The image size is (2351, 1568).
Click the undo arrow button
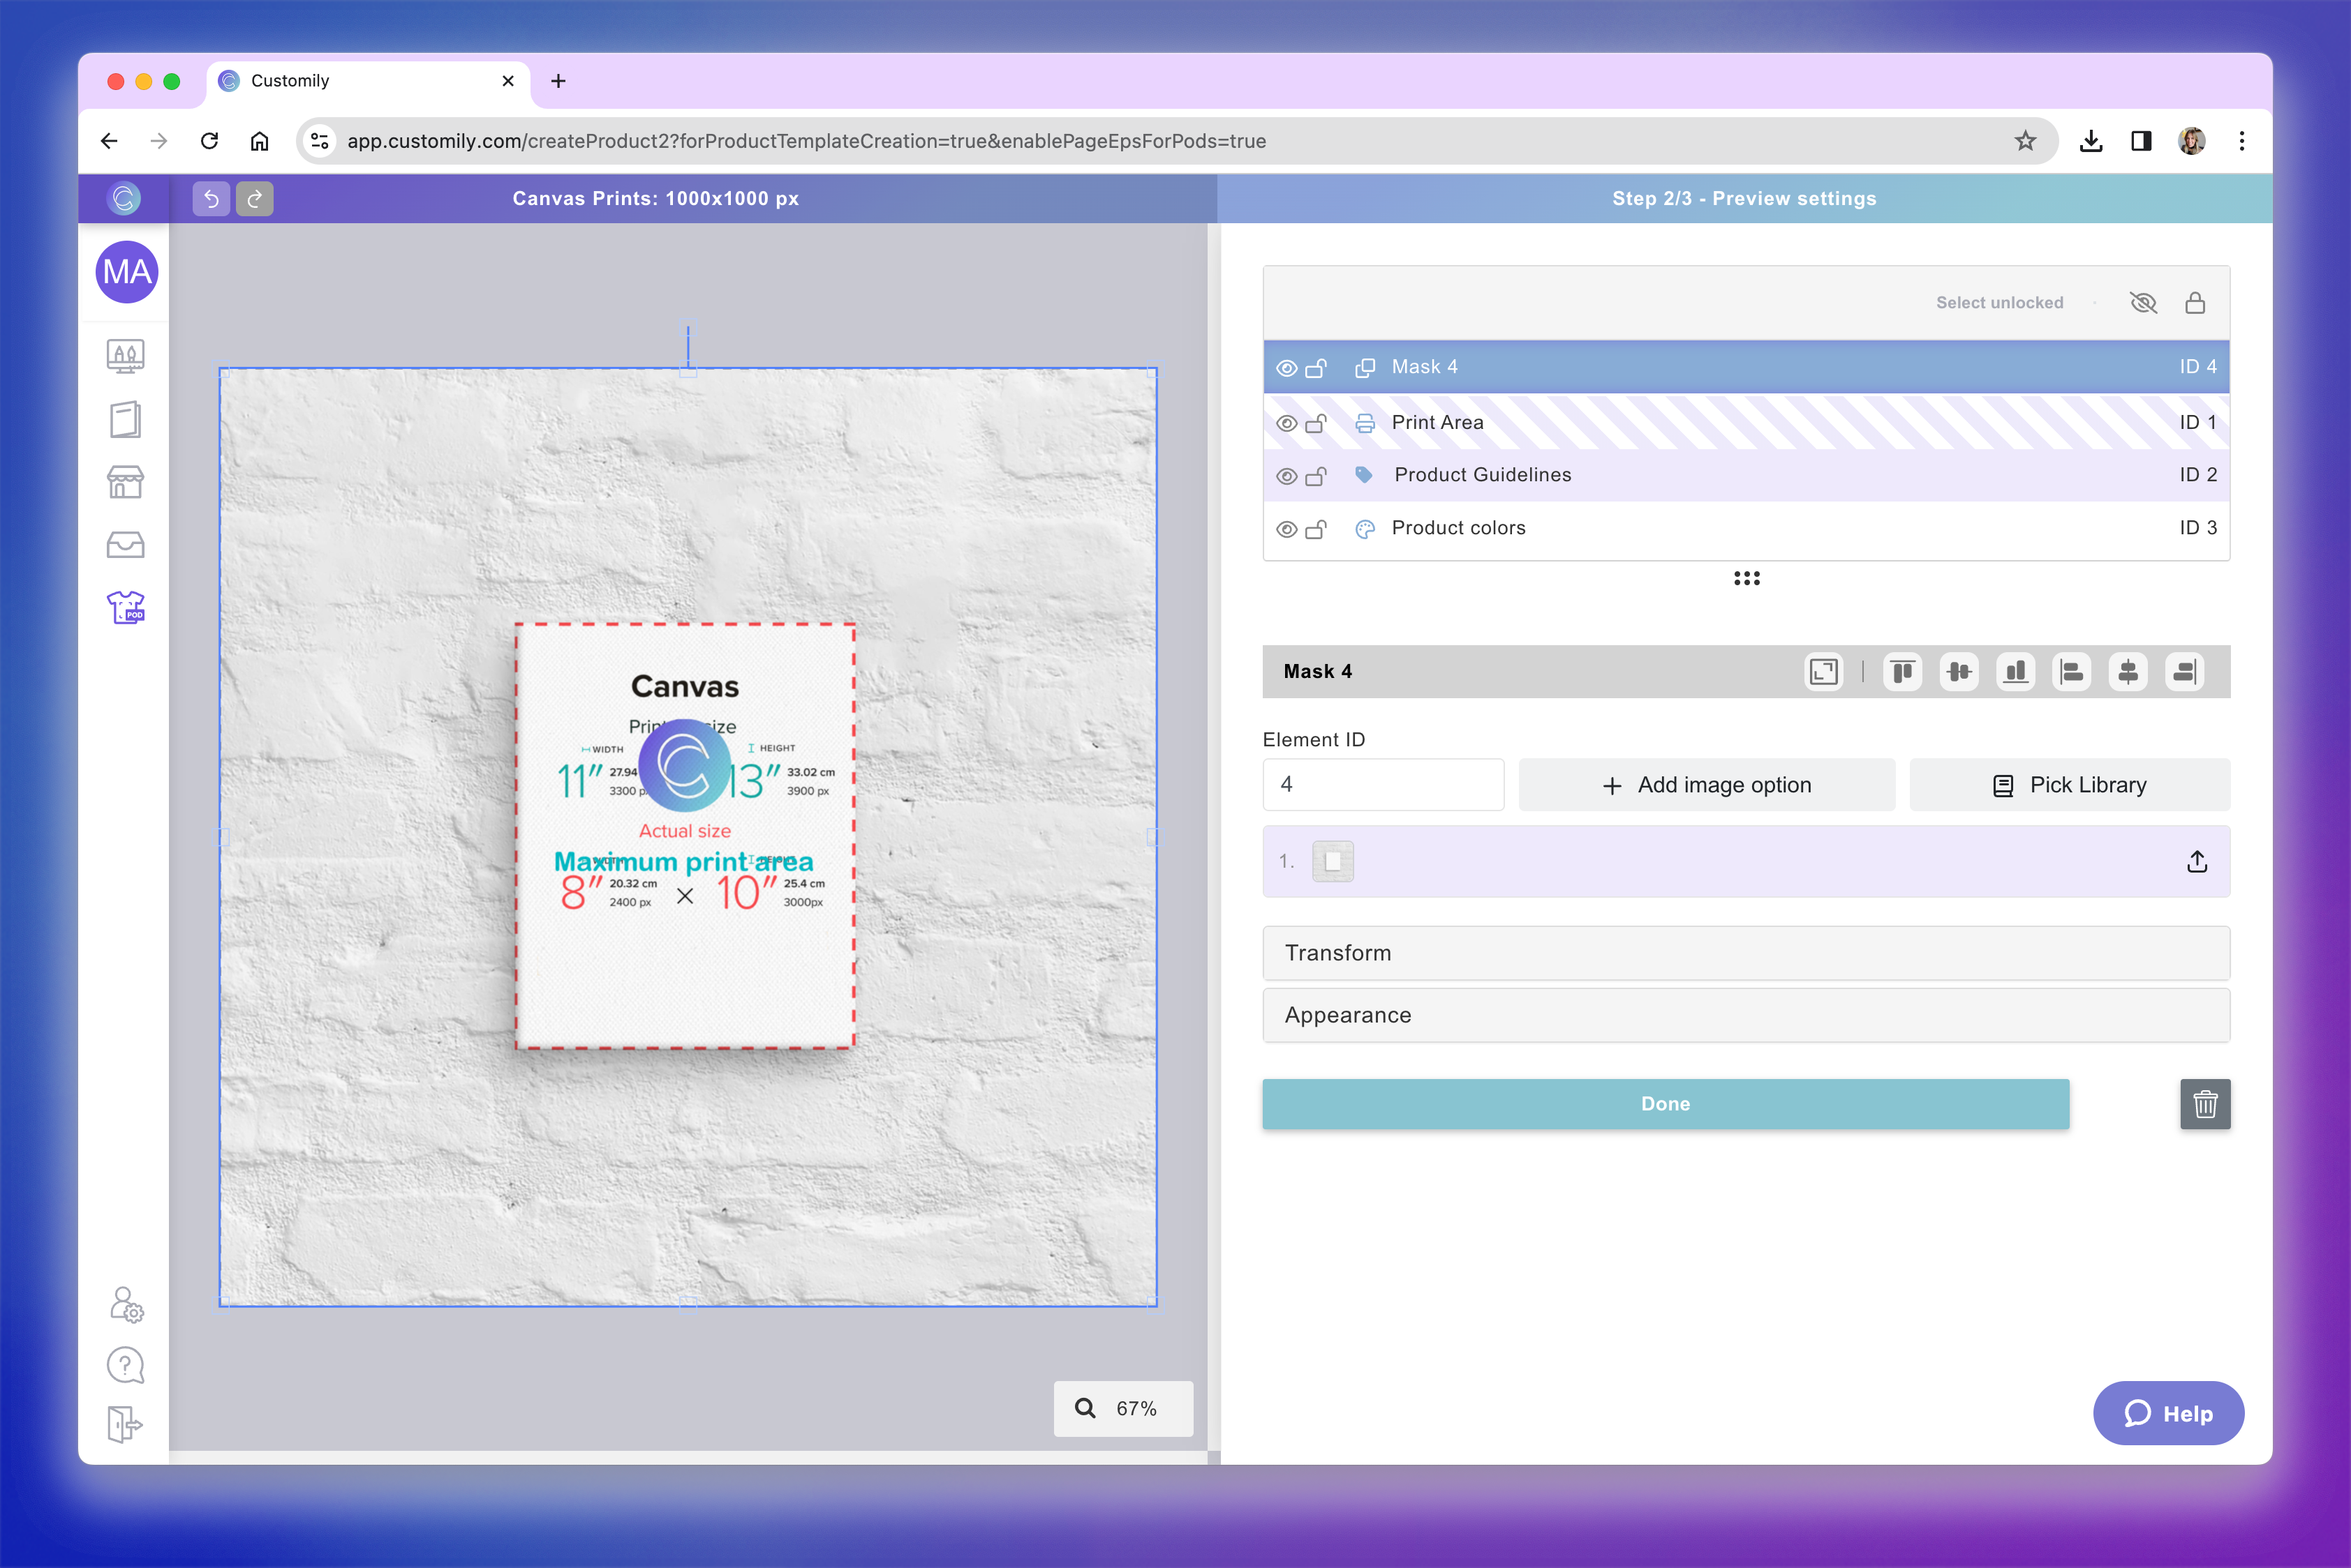212,199
